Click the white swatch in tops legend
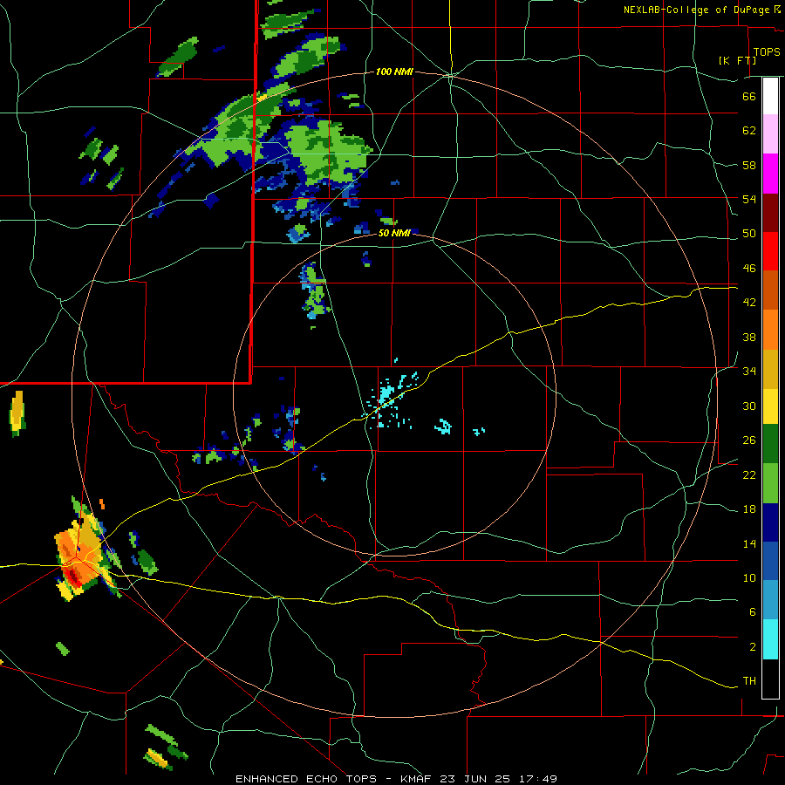785x785 pixels. 770,96
